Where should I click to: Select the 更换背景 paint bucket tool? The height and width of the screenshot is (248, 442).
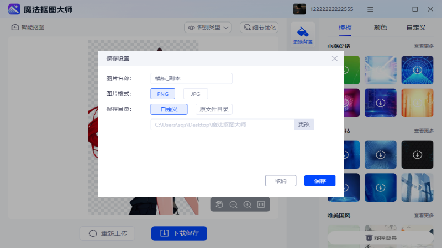tap(303, 35)
